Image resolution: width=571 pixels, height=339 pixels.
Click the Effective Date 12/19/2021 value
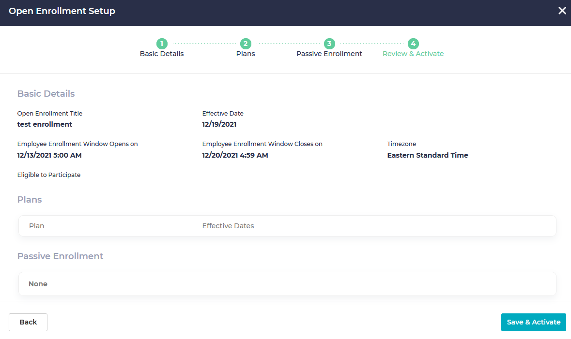pyautogui.click(x=219, y=124)
